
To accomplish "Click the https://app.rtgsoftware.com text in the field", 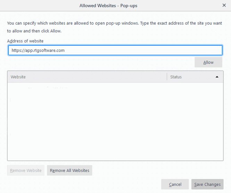I will coord(38,50).
